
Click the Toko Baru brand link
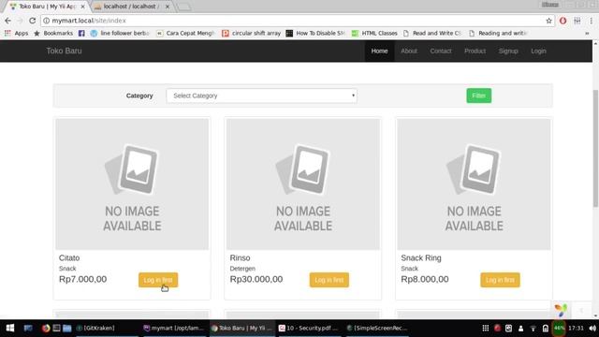click(x=65, y=51)
